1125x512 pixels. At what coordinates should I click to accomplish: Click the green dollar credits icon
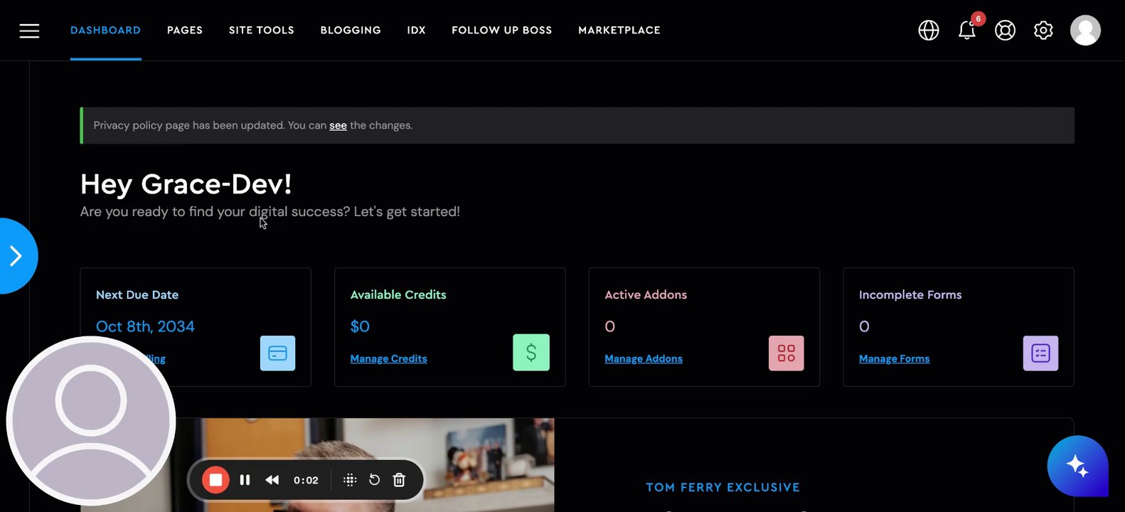(531, 352)
